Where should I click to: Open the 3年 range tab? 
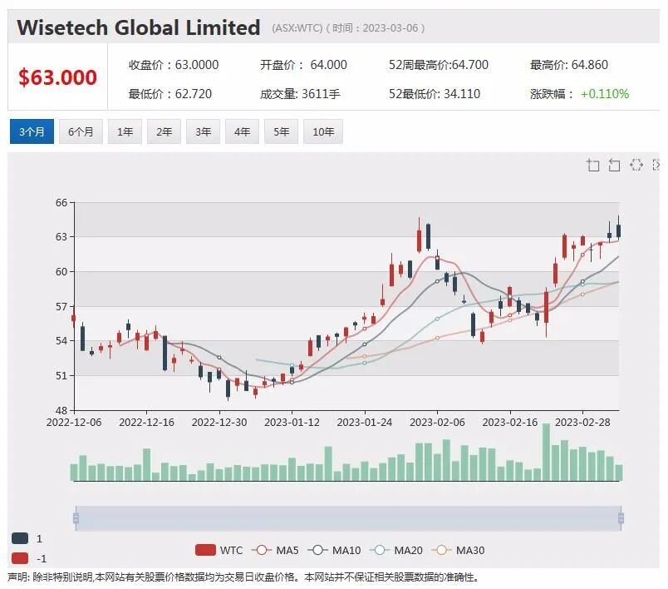pyautogui.click(x=204, y=131)
